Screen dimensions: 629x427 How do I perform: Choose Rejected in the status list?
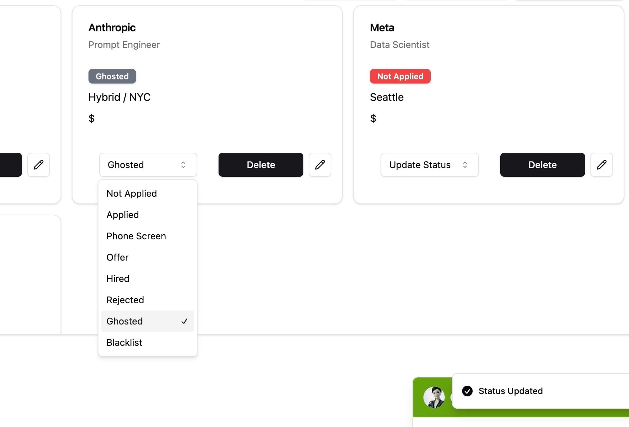[x=125, y=300]
